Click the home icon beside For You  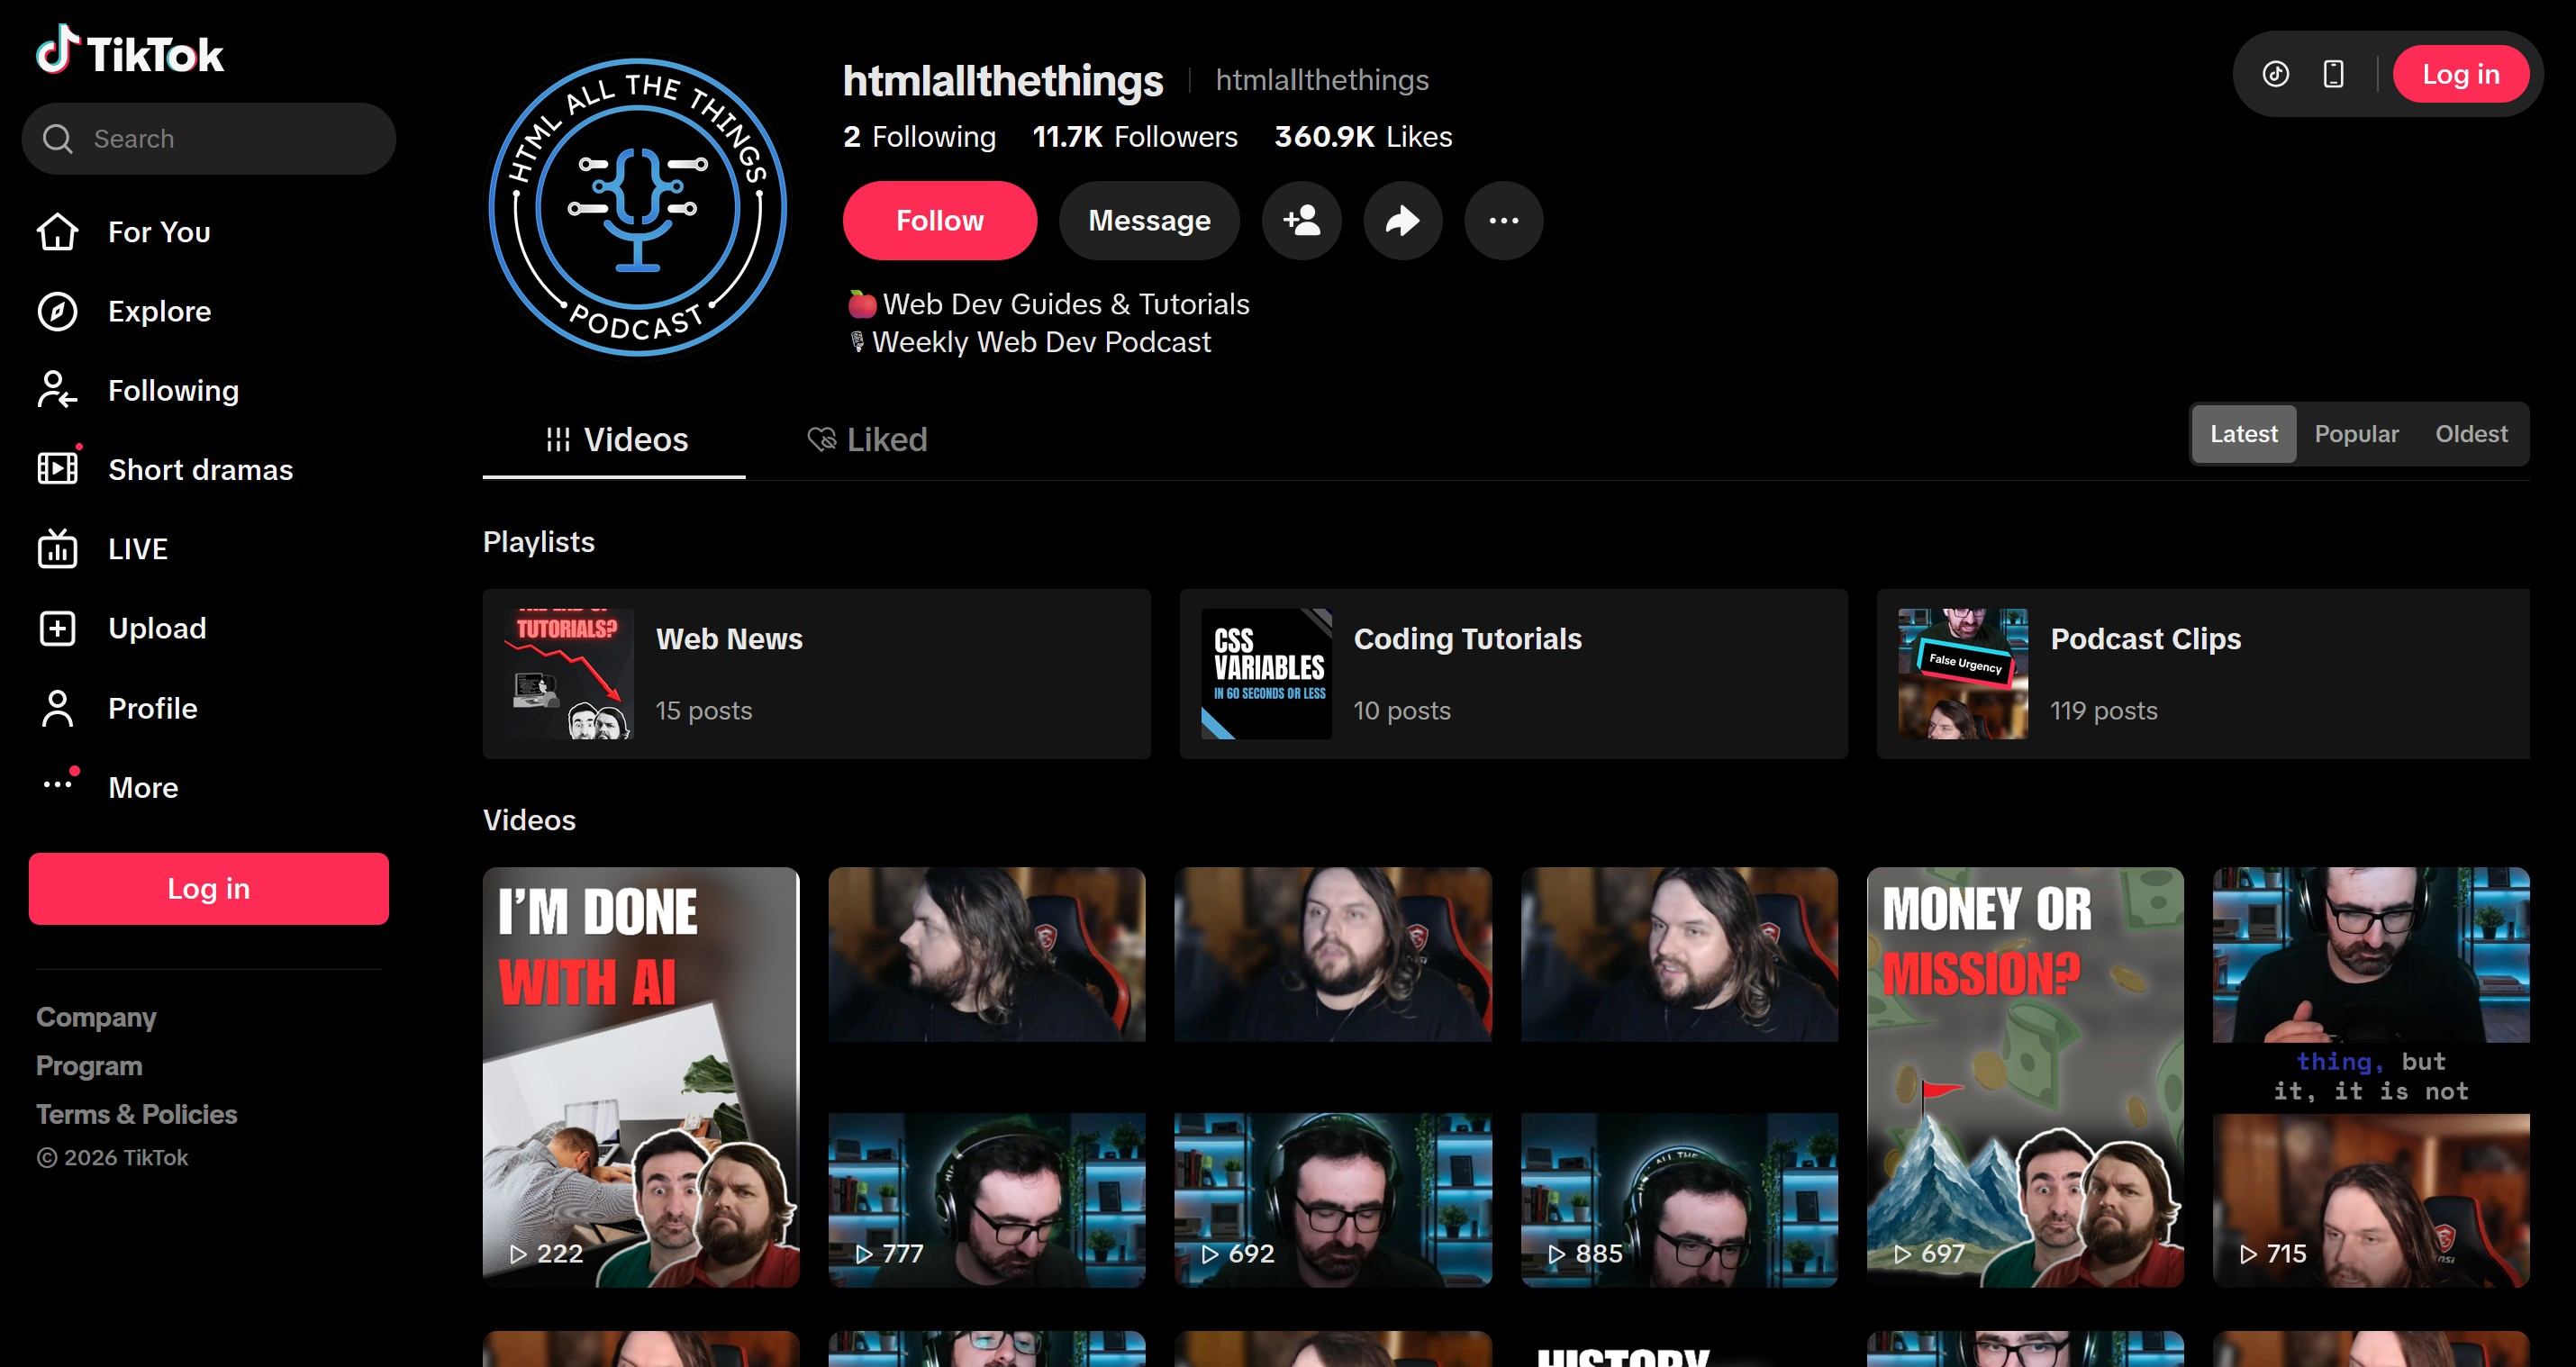pos(57,232)
